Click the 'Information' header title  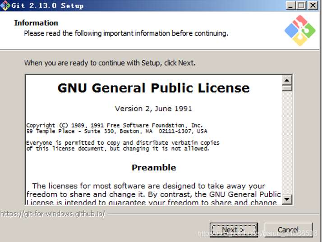(36, 23)
